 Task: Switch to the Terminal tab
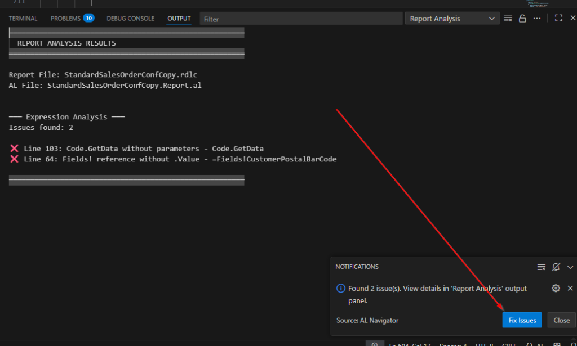(23, 19)
